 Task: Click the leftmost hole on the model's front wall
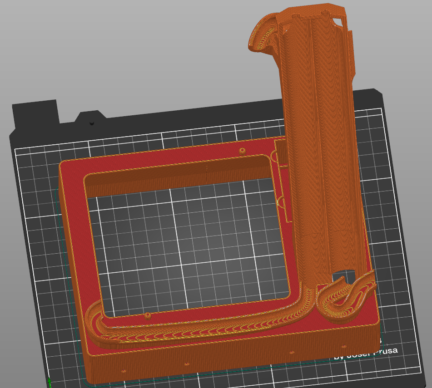click(x=123, y=371)
